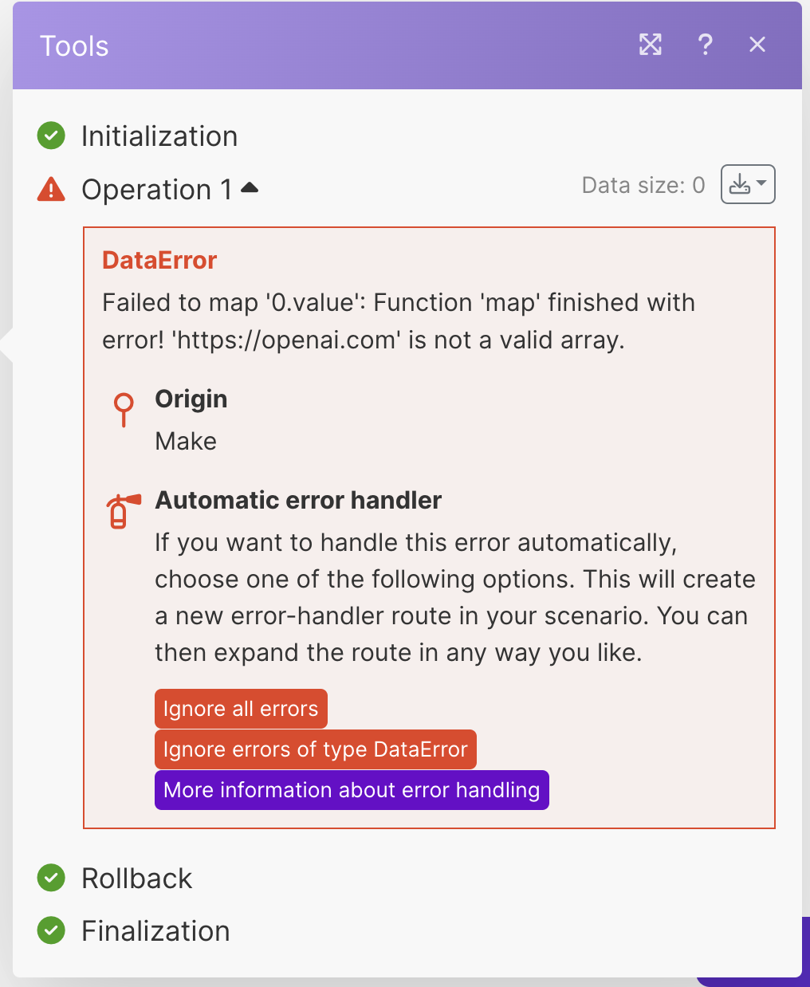Image resolution: width=810 pixels, height=987 pixels.
Task: Click the Rollback green check icon
Action: [52, 878]
